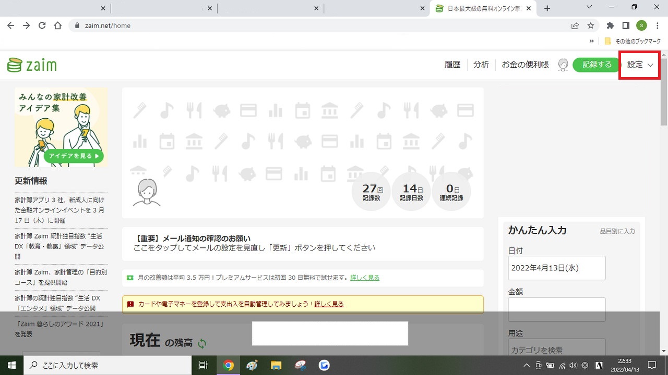Click the browser address bar

pyautogui.click(x=318, y=25)
